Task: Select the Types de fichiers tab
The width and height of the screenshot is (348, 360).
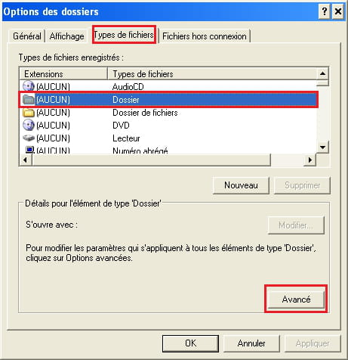Action: pos(124,35)
